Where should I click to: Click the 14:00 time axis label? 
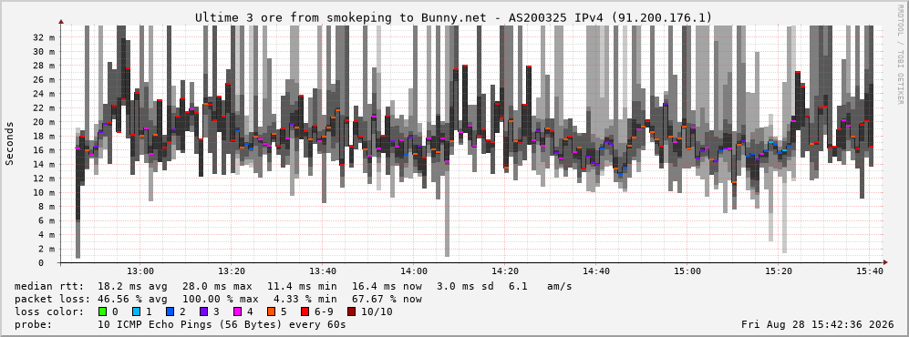point(414,271)
